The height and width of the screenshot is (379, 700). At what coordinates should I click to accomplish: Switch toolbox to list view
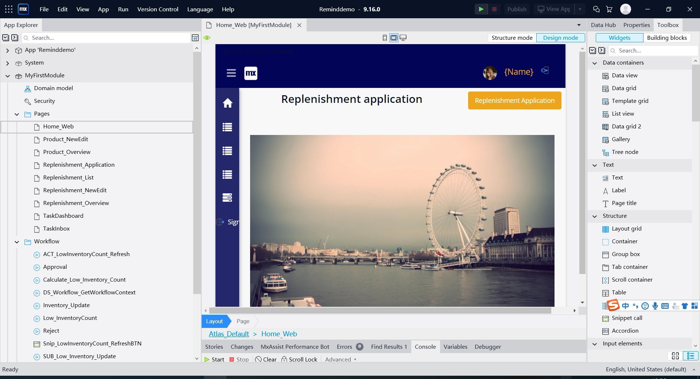[x=690, y=356]
